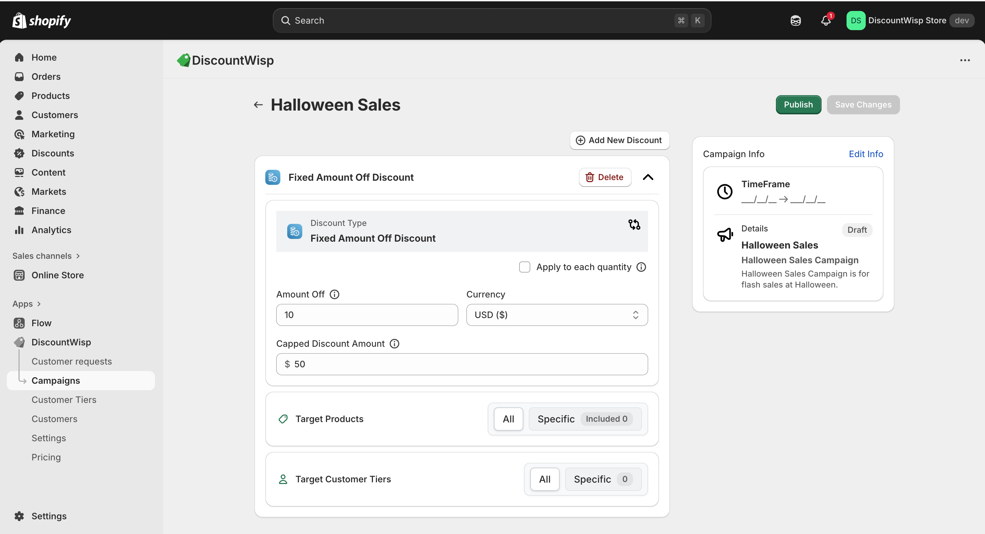Screen dimensions: 985x534
Task: Click the swap discount type icon
Action: [634, 225]
